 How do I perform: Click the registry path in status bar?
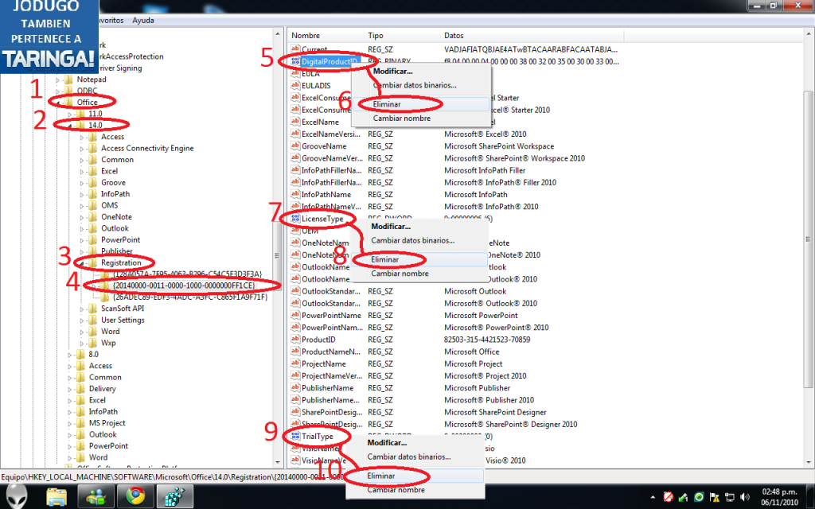[x=172, y=477]
